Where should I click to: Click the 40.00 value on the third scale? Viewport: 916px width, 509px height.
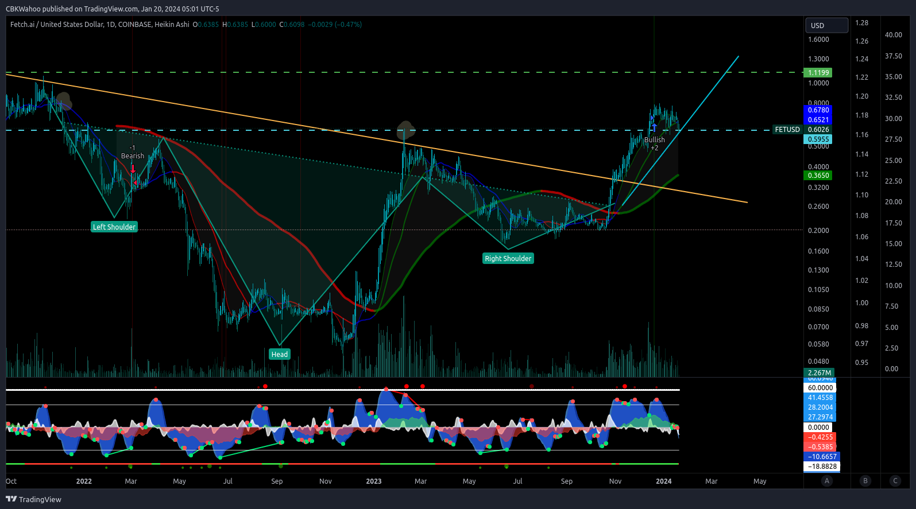point(894,35)
